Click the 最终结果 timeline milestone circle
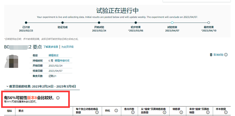 [209, 23]
